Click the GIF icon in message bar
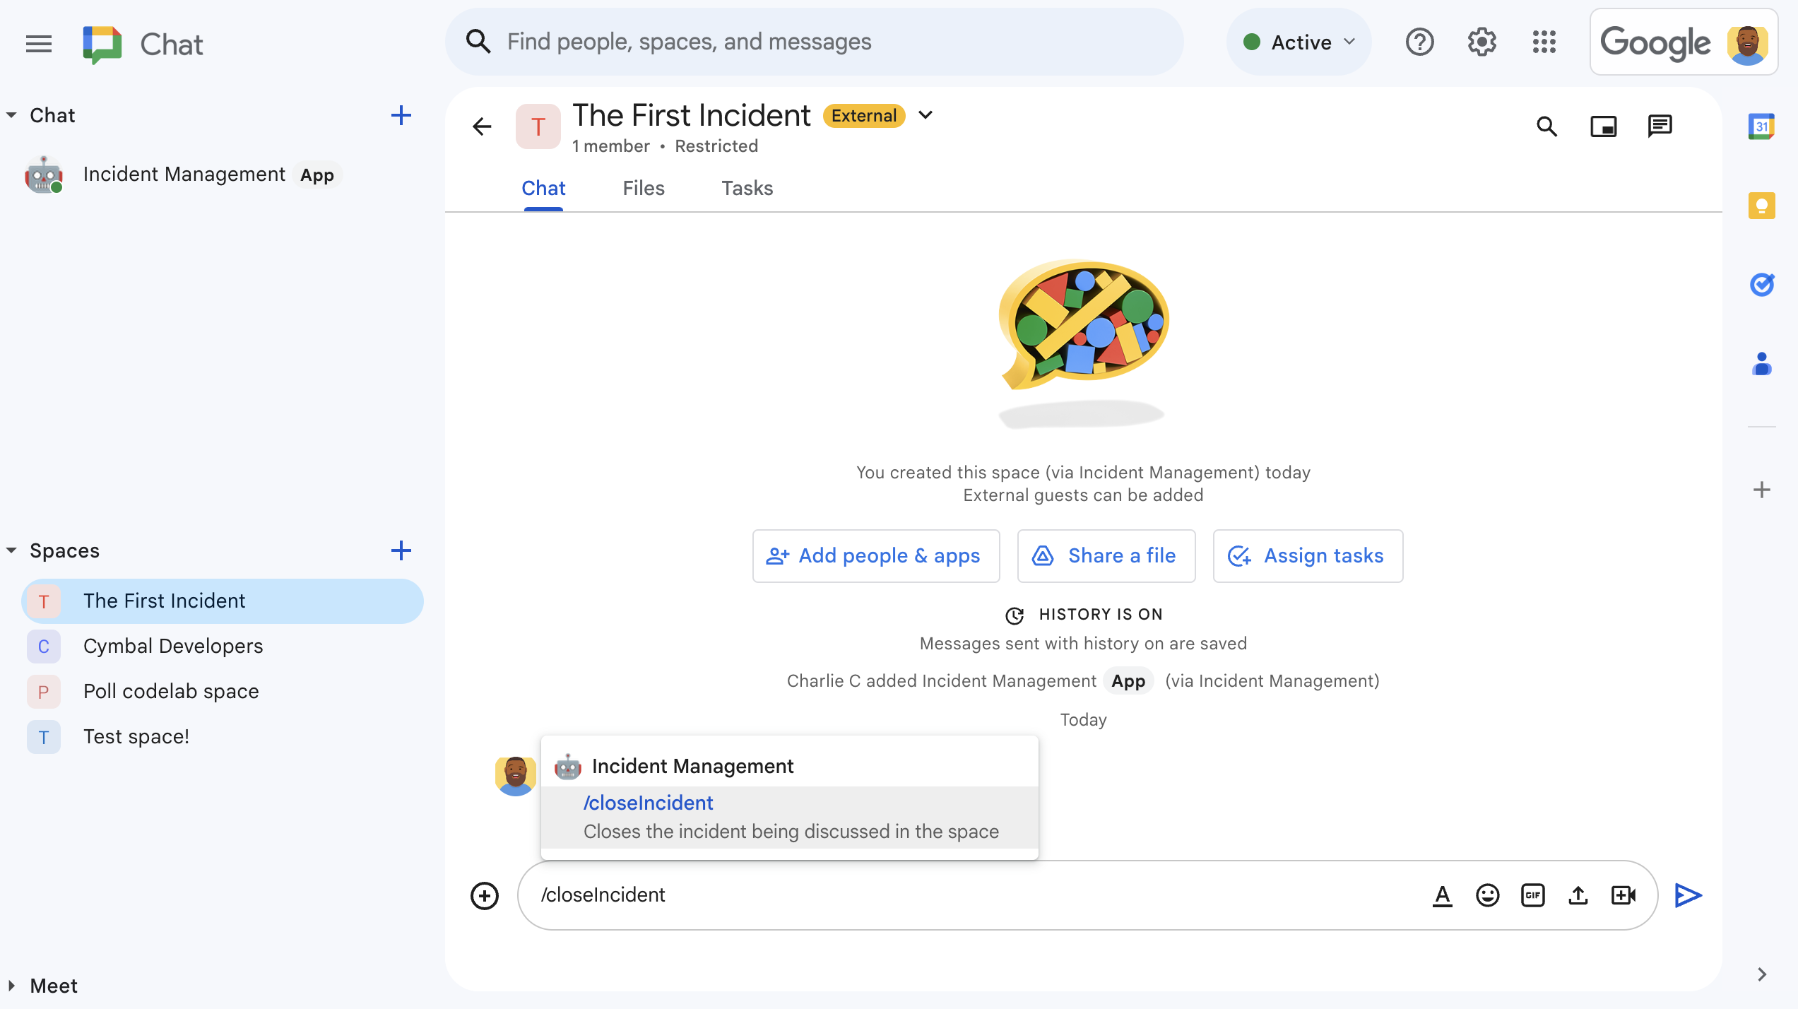Screen dimensions: 1798x1009 coord(1532,894)
